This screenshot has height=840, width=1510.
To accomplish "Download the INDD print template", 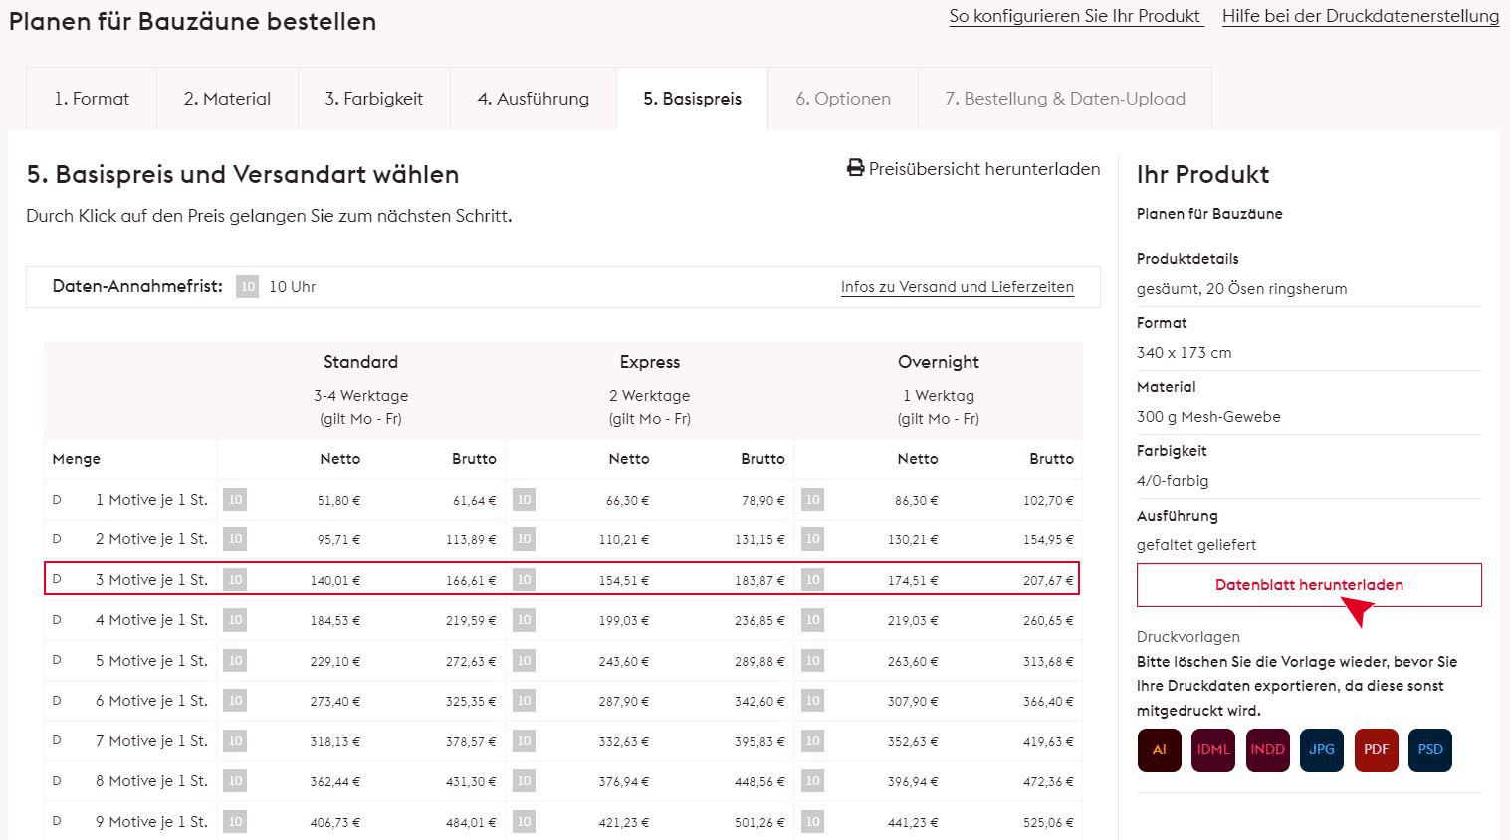I will click(x=1267, y=750).
